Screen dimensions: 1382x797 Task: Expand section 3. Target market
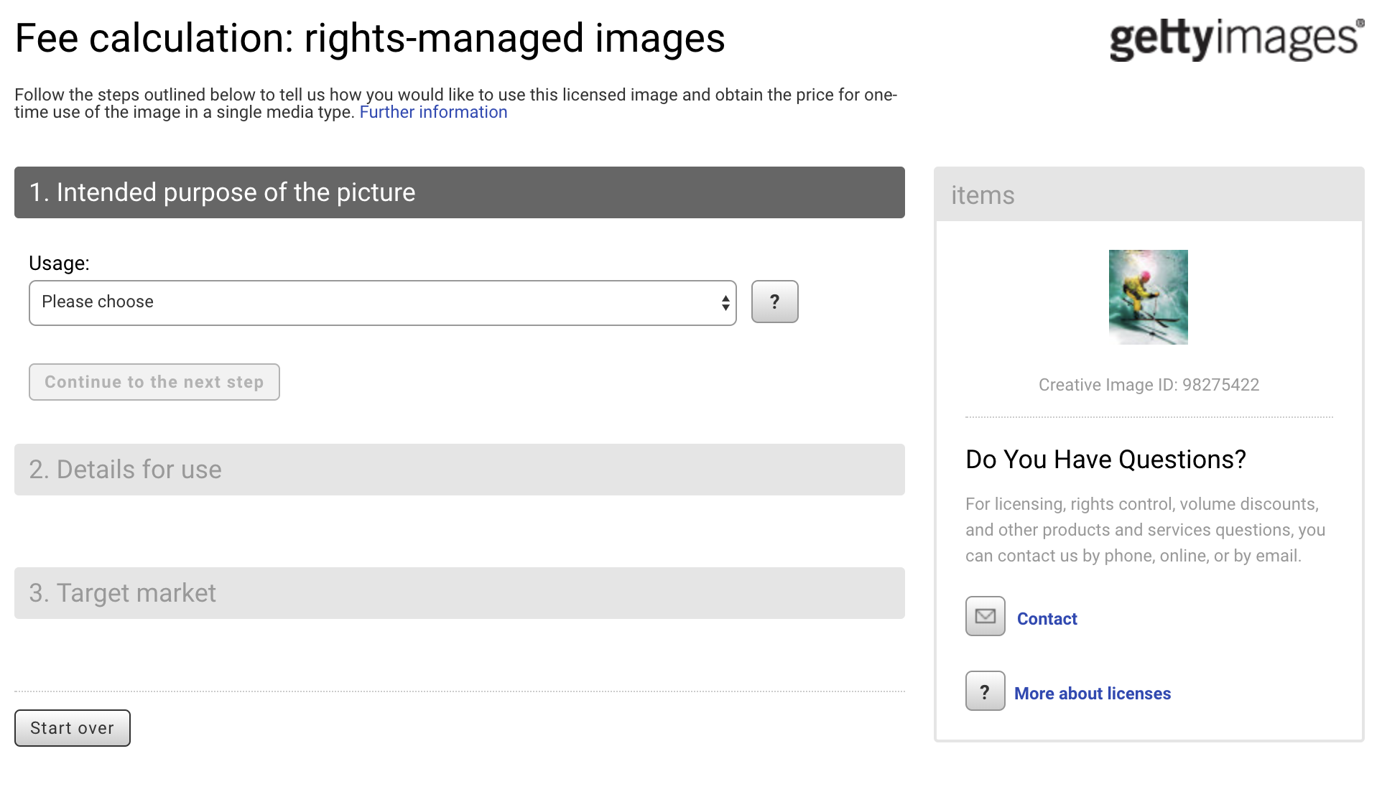459,593
